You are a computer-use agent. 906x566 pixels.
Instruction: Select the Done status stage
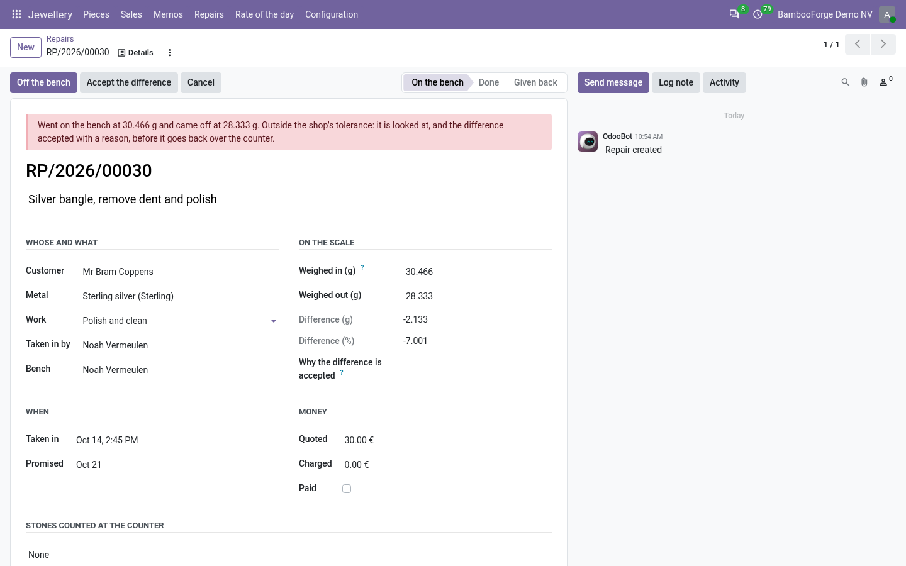tap(489, 82)
